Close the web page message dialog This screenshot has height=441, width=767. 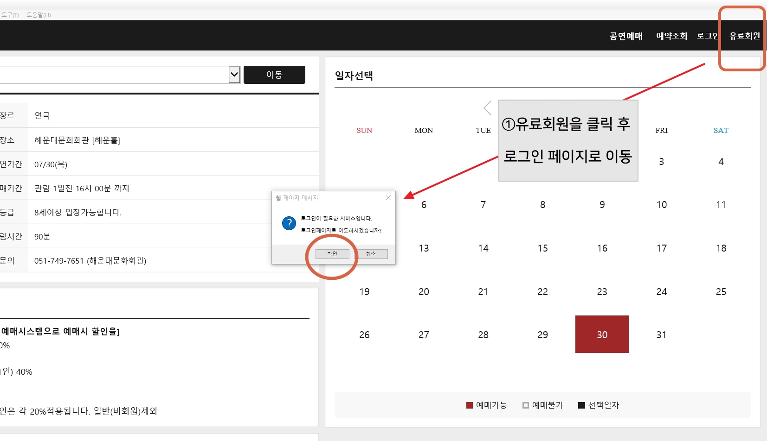pyautogui.click(x=388, y=198)
